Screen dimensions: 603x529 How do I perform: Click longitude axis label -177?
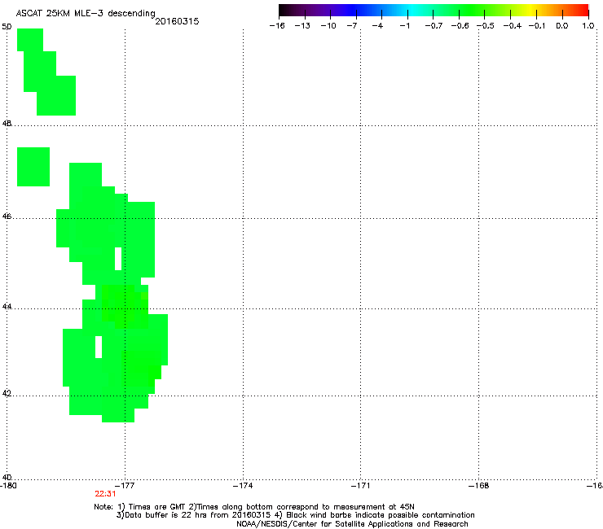[125, 486]
